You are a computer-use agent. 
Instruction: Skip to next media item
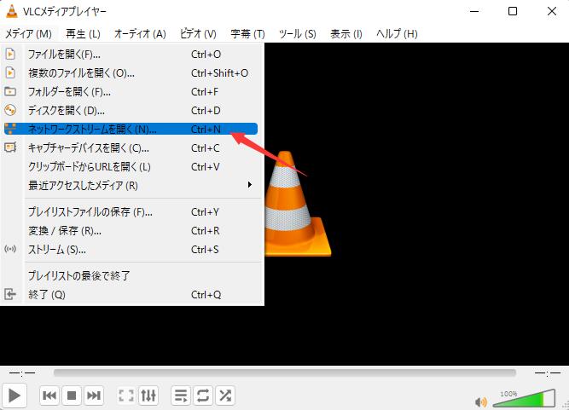click(94, 396)
